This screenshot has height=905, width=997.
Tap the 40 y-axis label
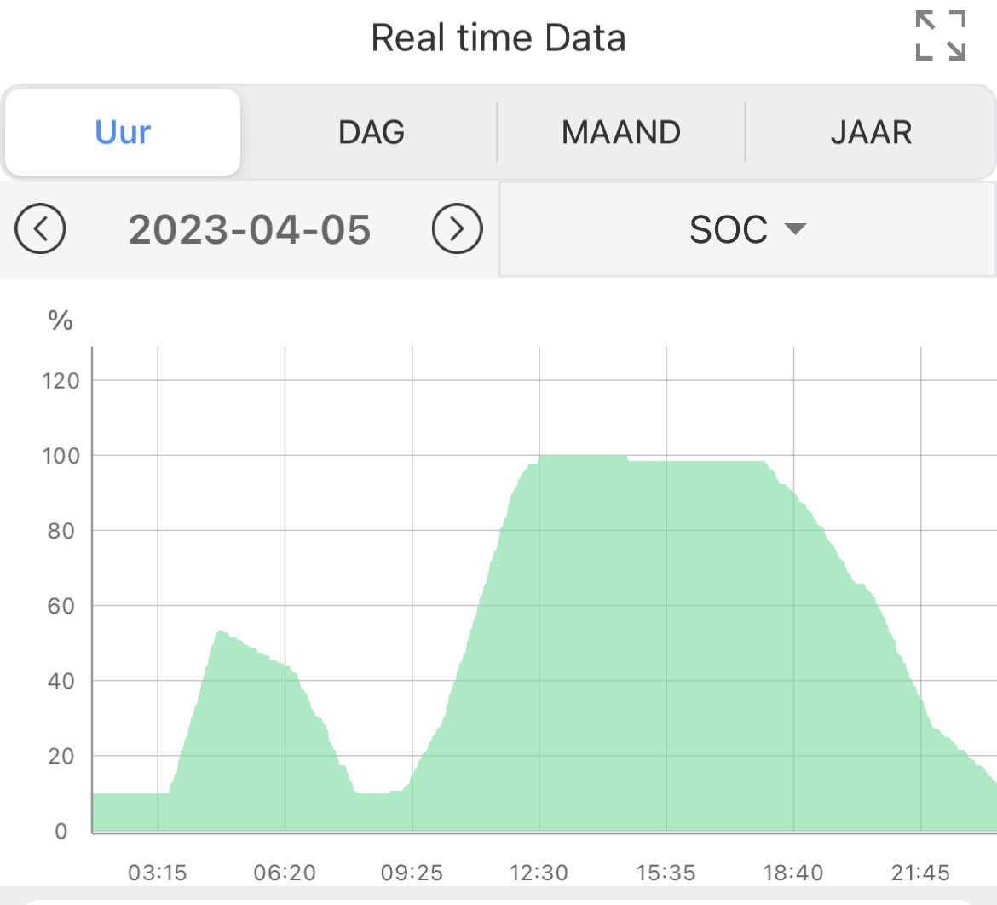61,681
